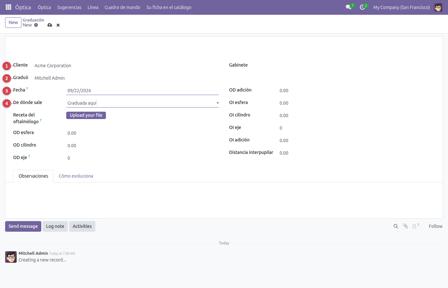The width and height of the screenshot is (448, 288).
Task: Open the conversations messages icon
Action: point(349,7)
